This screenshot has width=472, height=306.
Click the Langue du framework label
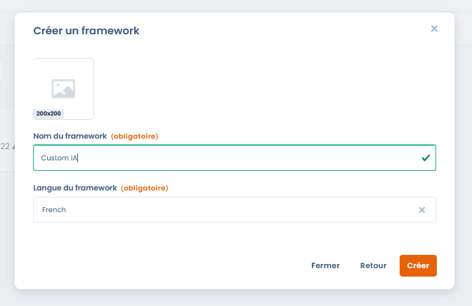point(74,188)
